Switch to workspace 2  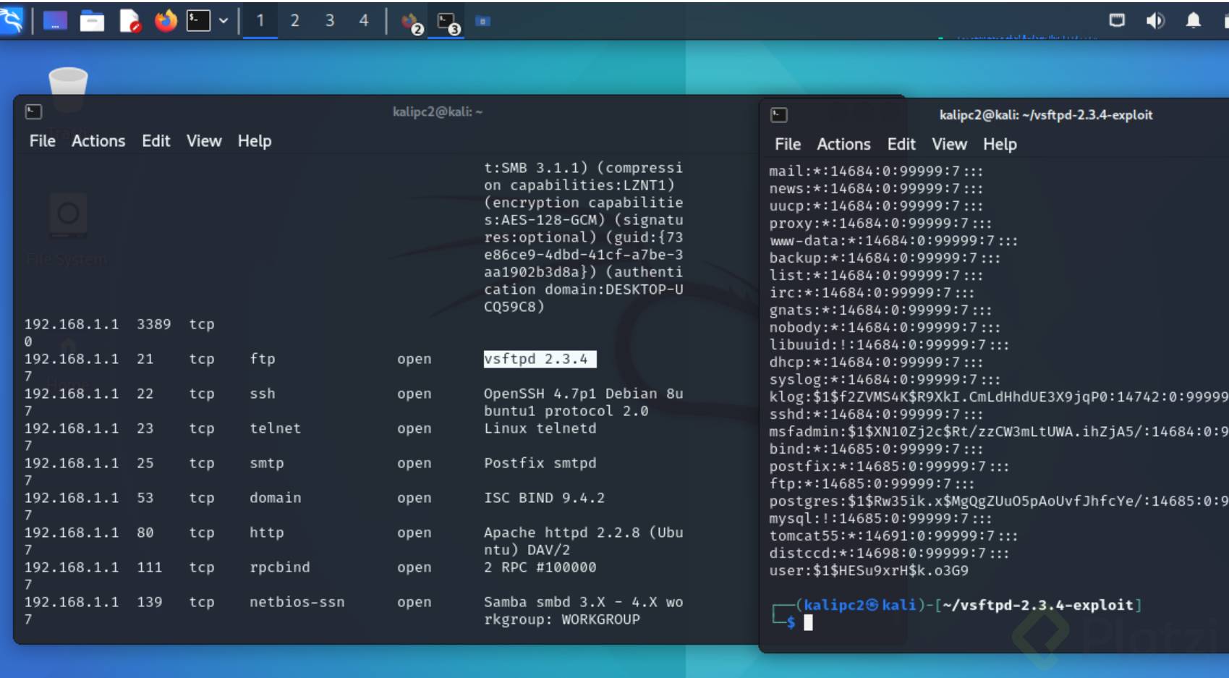click(x=294, y=21)
